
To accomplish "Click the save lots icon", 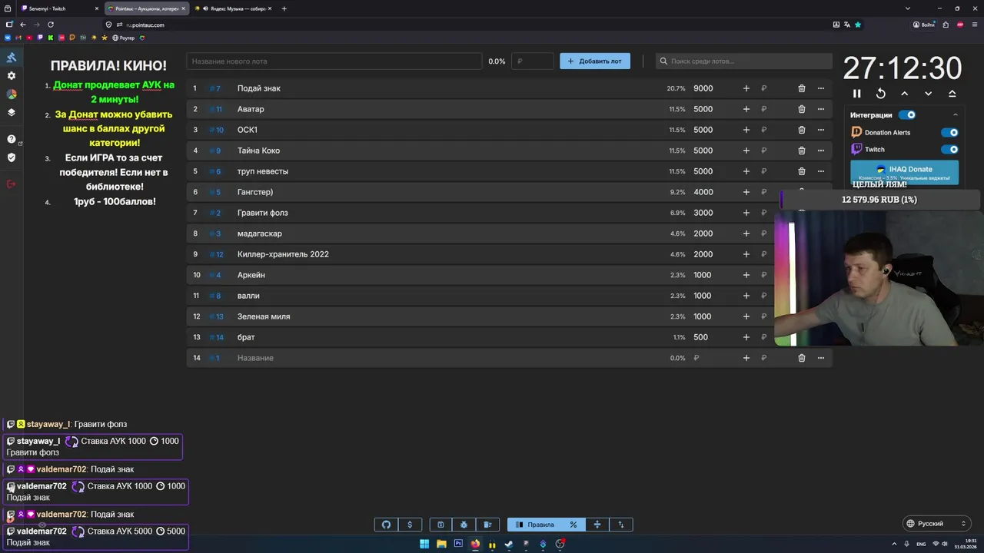I will pyautogui.click(x=440, y=525).
